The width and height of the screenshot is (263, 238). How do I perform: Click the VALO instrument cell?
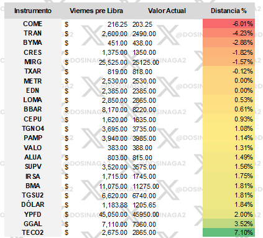point(33,148)
